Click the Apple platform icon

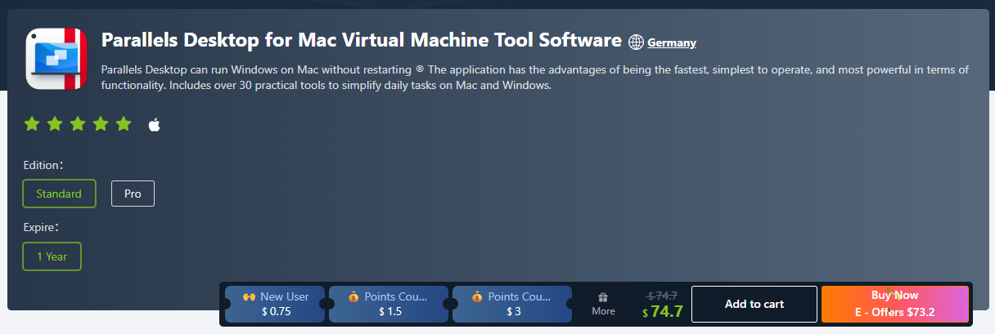click(x=154, y=125)
